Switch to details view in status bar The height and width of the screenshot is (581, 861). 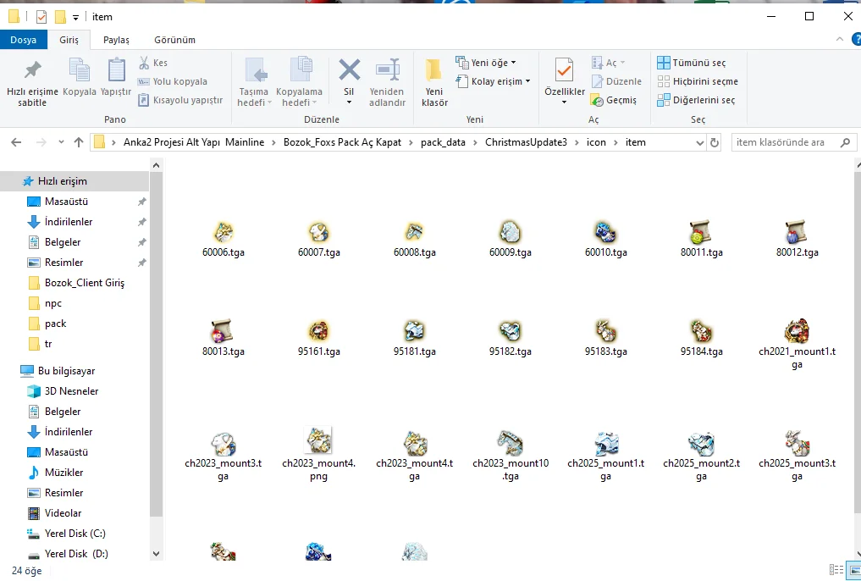pyautogui.click(x=836, y=570)
